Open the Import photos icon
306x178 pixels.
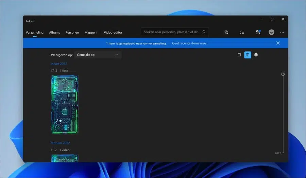pos(258,32)
